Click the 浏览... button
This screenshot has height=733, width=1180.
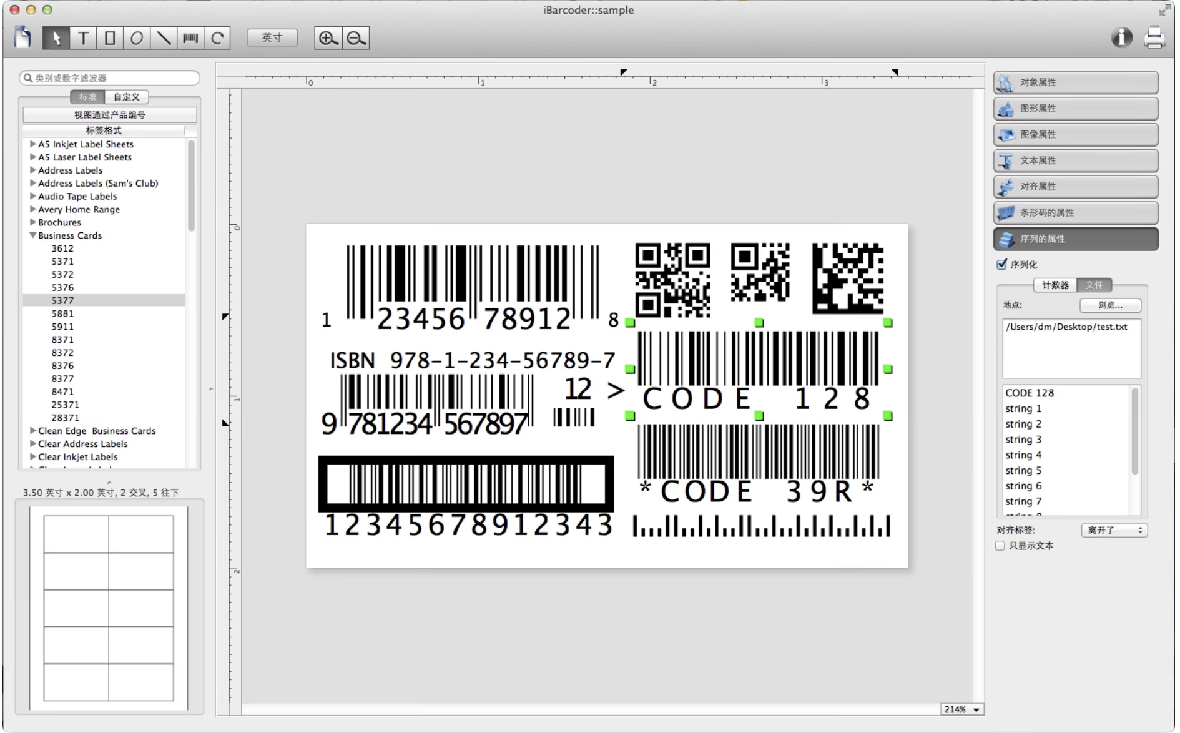pos(1110,305)
